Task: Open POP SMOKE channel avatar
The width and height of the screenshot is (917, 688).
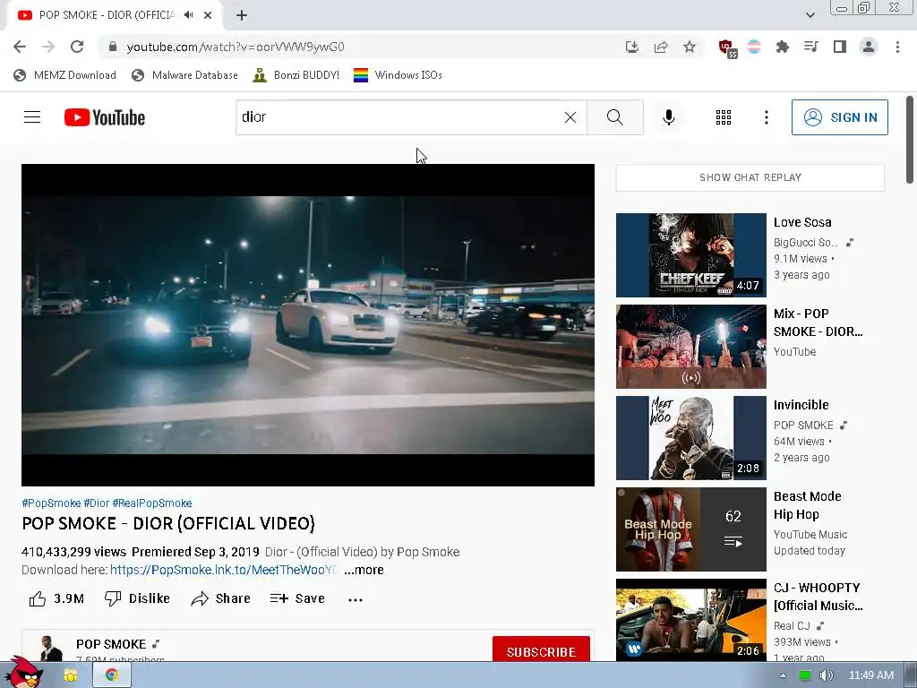Action: 50,649
